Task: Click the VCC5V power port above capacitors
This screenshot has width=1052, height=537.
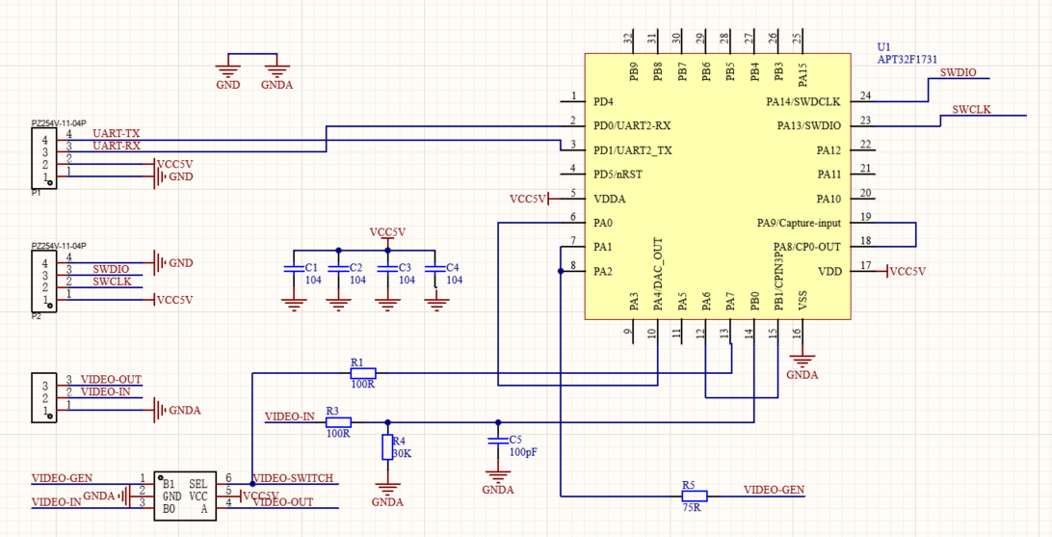Action: tap(387, 233)
